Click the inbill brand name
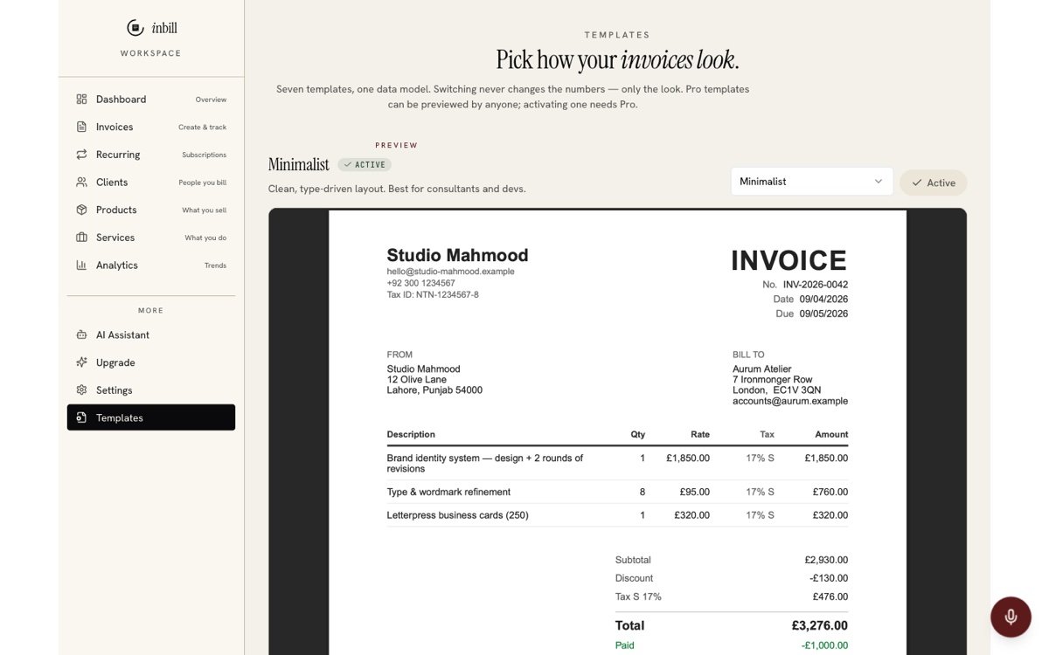This screenshot has width=1049, height=655. [164, 28]
